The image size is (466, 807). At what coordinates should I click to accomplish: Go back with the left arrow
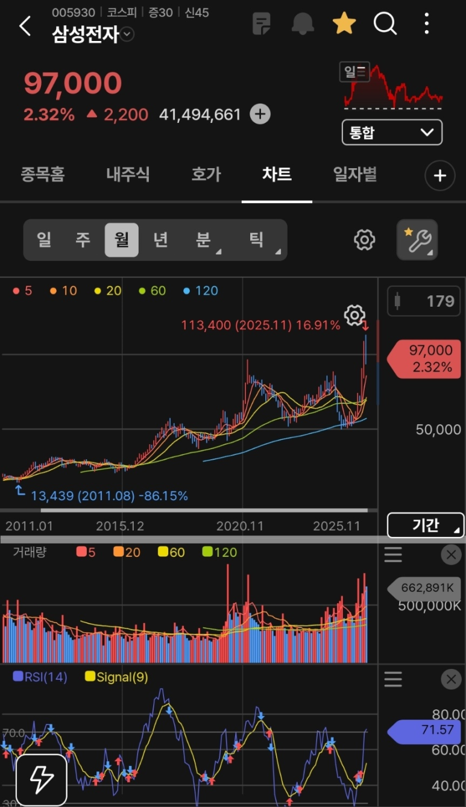click(x=25, y=27)
